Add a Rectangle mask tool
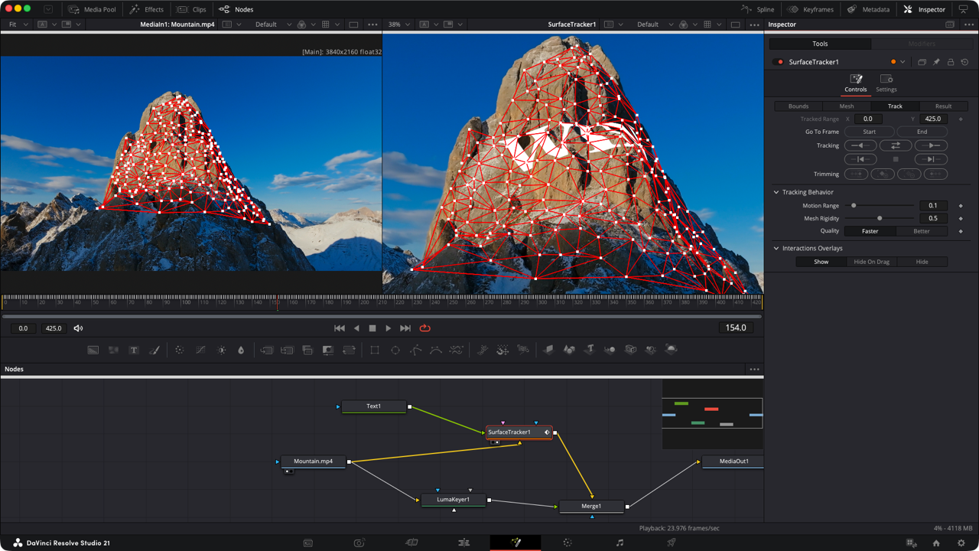Screen dimensions: 979x551 [x=375, y=350]
